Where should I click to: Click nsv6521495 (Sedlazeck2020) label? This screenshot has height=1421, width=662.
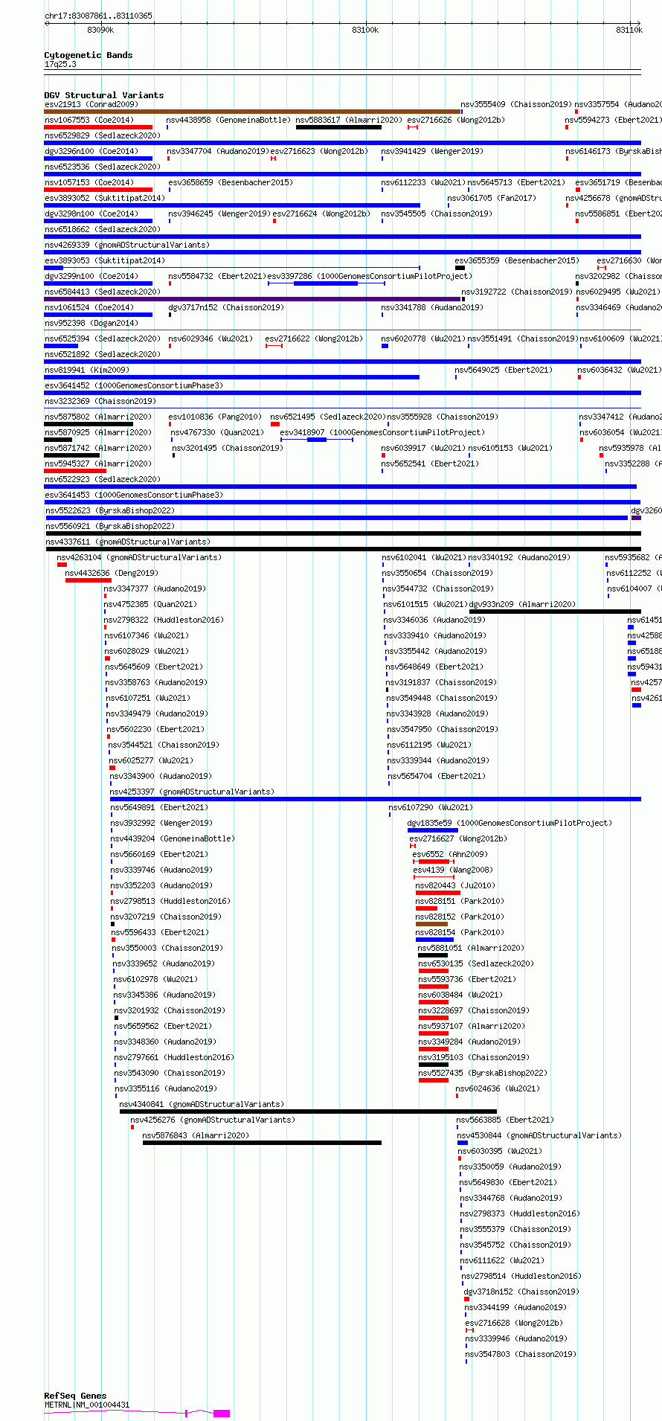(x=328, y=417)
